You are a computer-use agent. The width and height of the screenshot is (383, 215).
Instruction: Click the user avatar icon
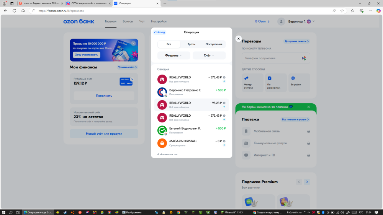click(281, 21)
